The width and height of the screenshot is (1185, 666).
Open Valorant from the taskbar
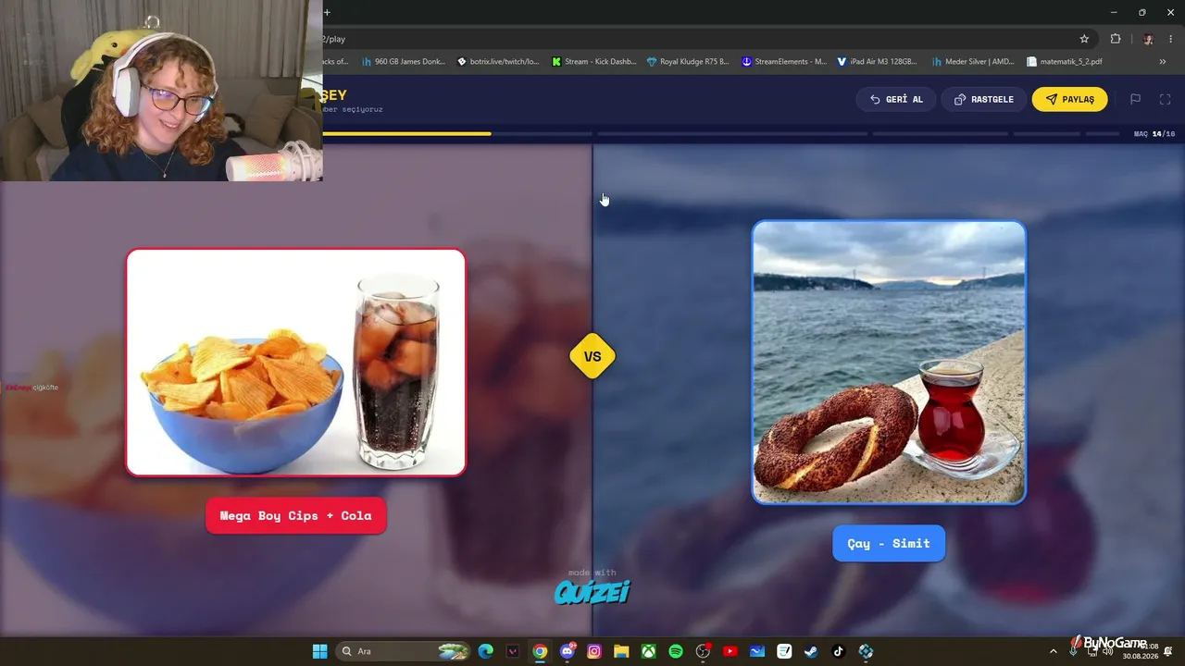pyautogui.click(x=513, y=651)
